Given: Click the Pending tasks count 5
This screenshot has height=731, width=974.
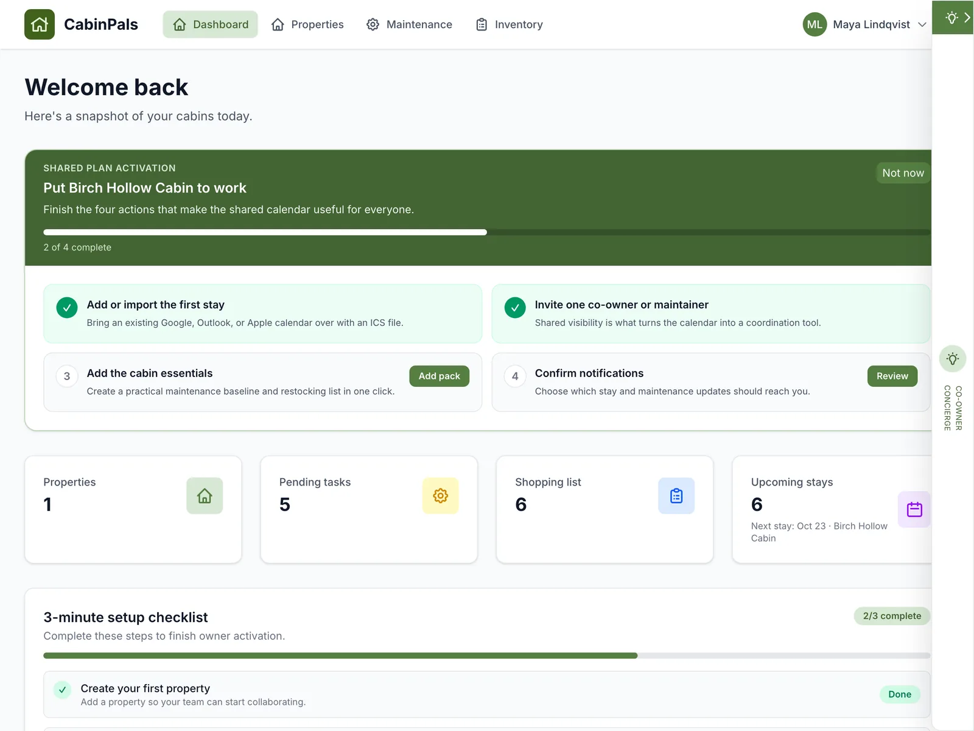Looking at the screenshot, I should (285, 504).
